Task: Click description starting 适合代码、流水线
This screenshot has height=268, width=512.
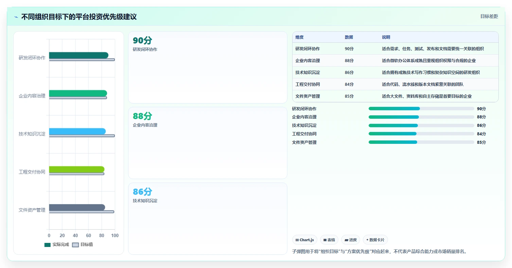Action: 423,84
